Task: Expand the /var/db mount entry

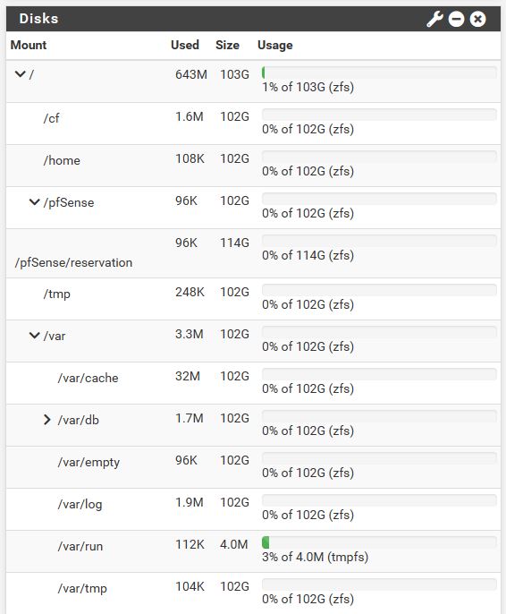Action: (46, 420)
